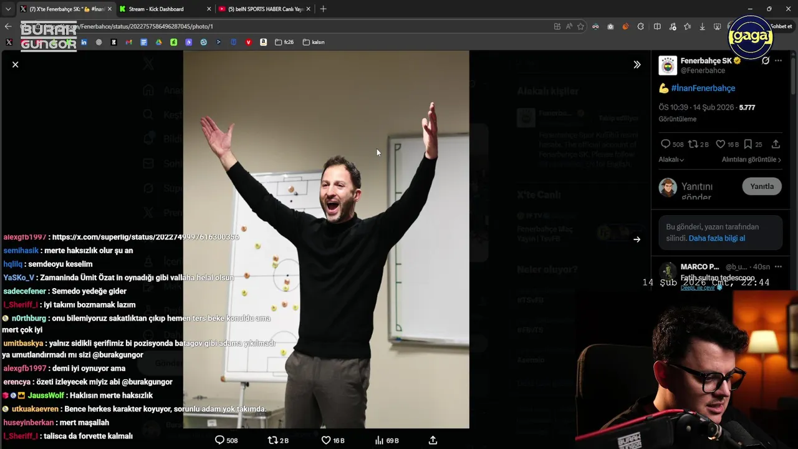Open Alıntıları görüntüle link
Viewport: 798px width, 449px height.
751,160
